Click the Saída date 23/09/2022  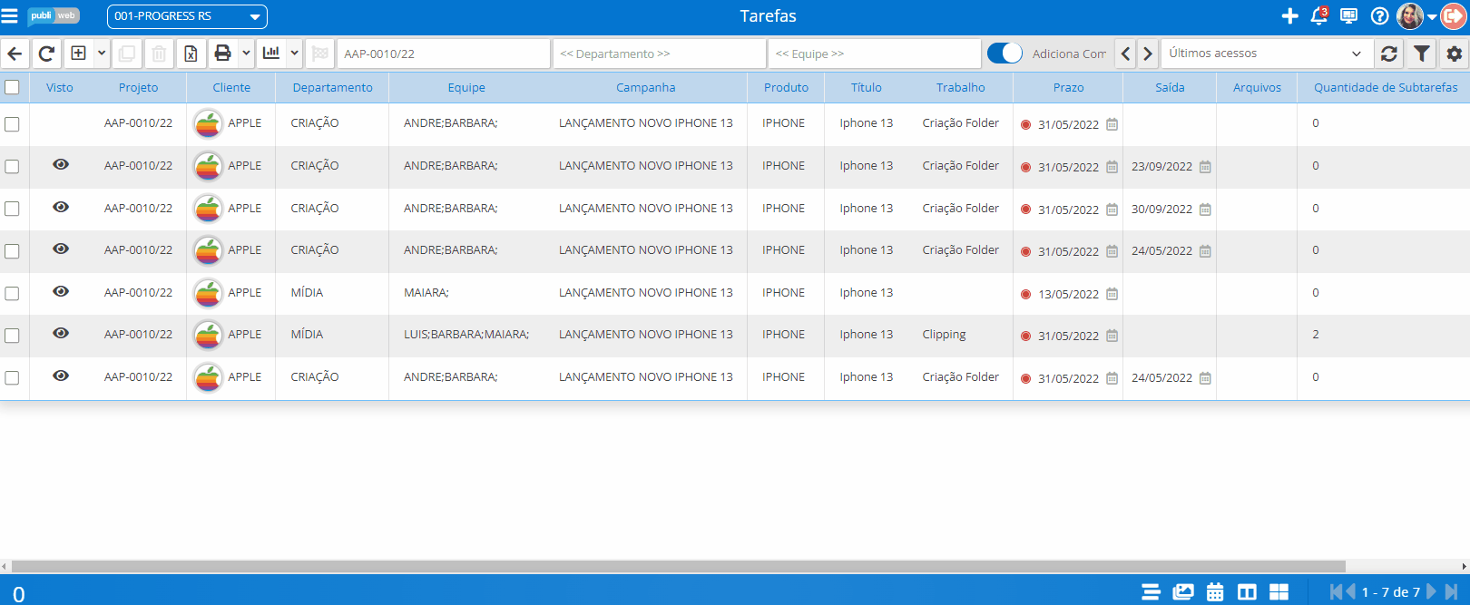tap(1161, 167)
